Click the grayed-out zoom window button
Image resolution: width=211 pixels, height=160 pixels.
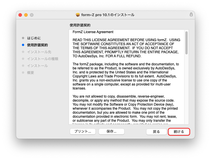coord(32,15)
